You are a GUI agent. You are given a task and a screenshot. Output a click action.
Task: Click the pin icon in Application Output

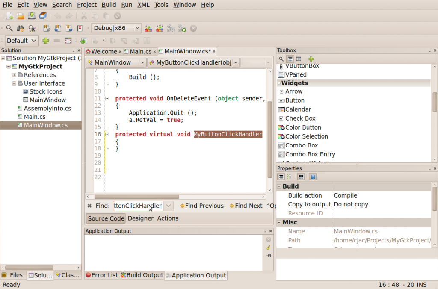(x=269, y=255)
